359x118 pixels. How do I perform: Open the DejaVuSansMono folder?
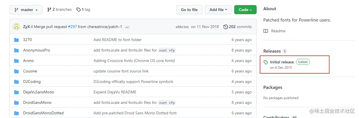pyautogui.click(x=39, y=92)
